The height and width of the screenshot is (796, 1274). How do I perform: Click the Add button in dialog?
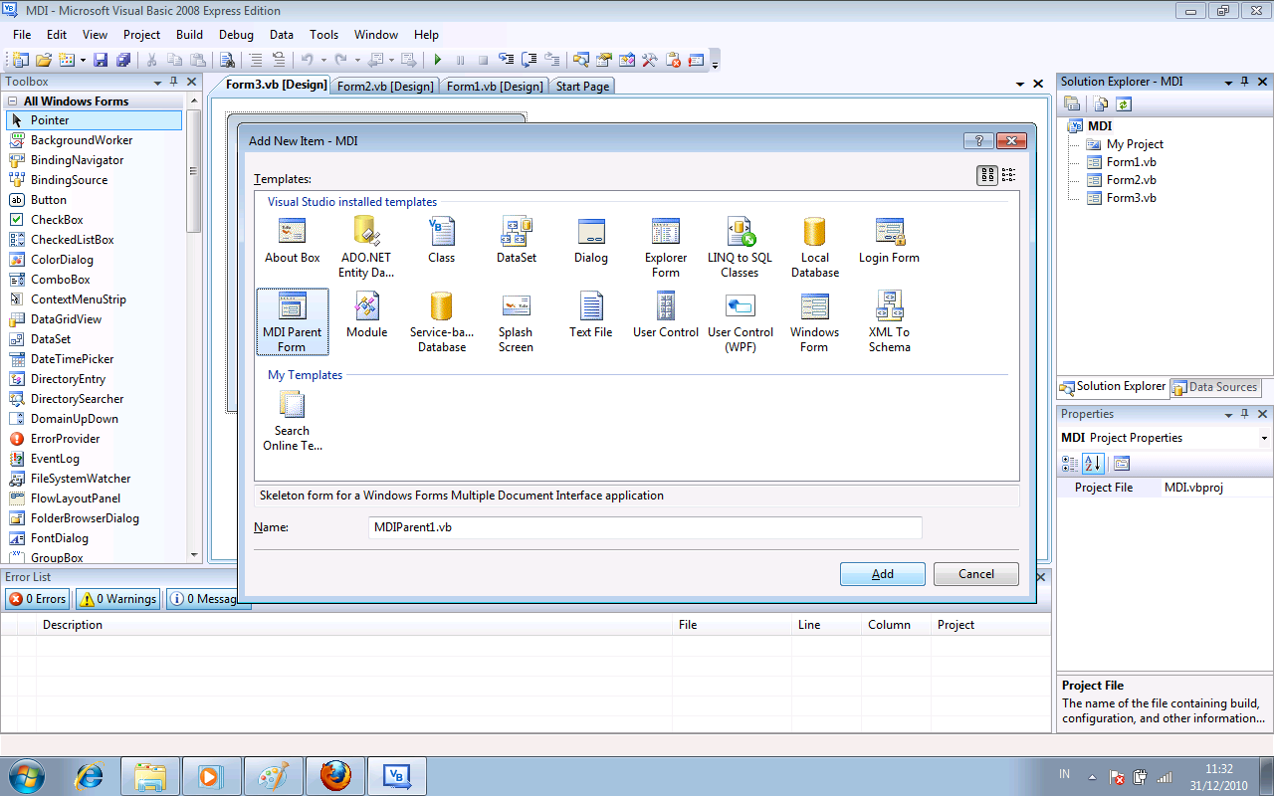coord(883,574)
